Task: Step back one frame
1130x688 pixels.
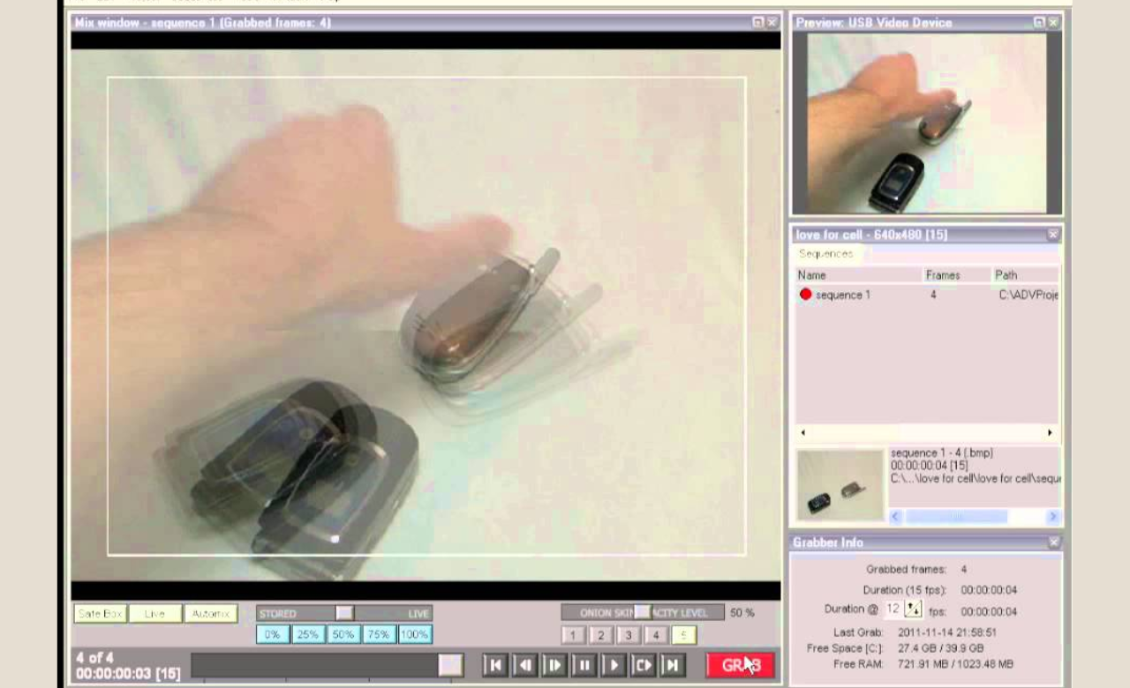Action: click(524, 665)
